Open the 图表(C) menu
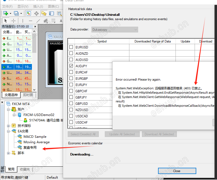This screenshot has height=180, width=217. pos(53,6)
